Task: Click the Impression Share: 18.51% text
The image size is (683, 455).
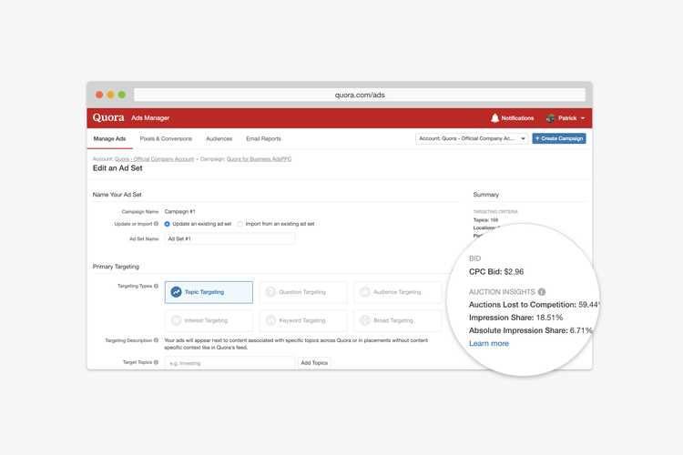Action: pos(515,318)
